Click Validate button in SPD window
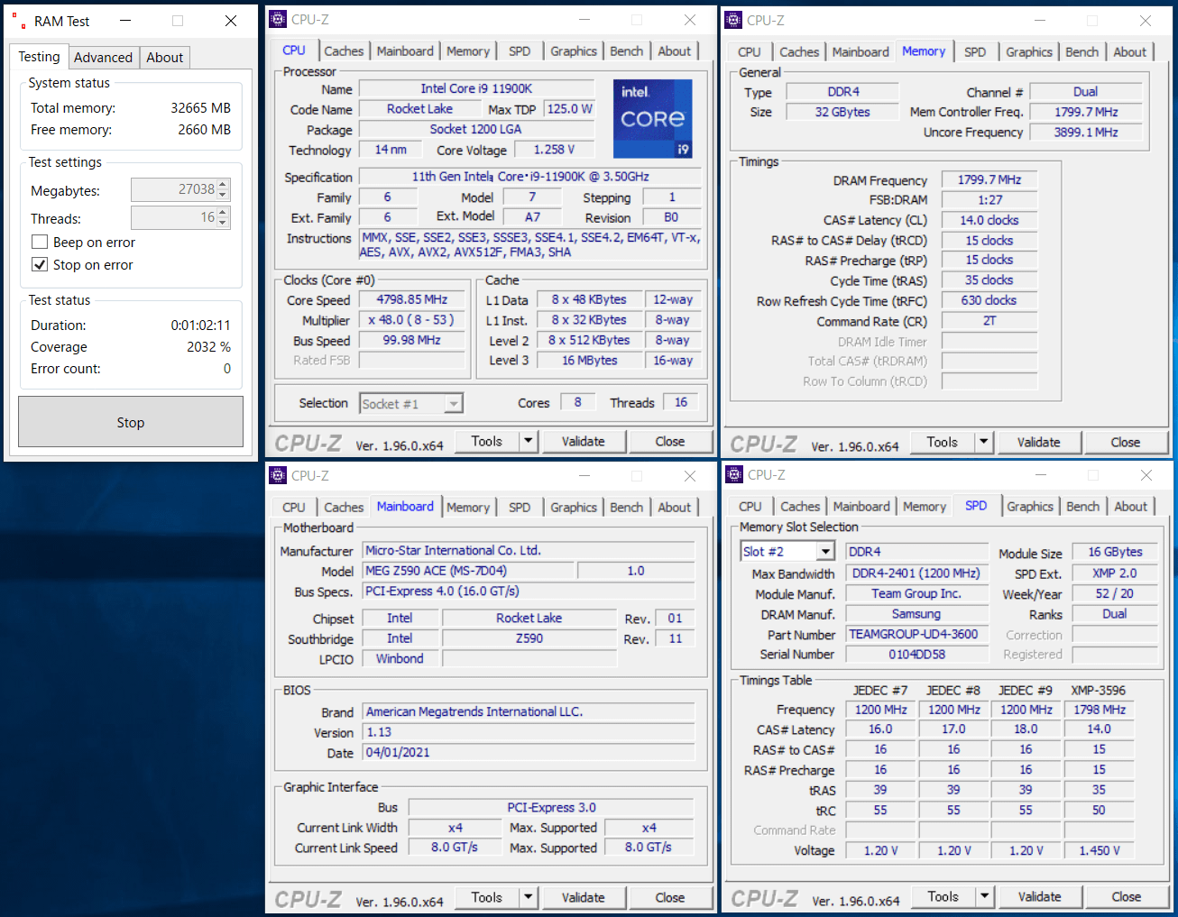1178x917 pixels. coord(1040,896)
